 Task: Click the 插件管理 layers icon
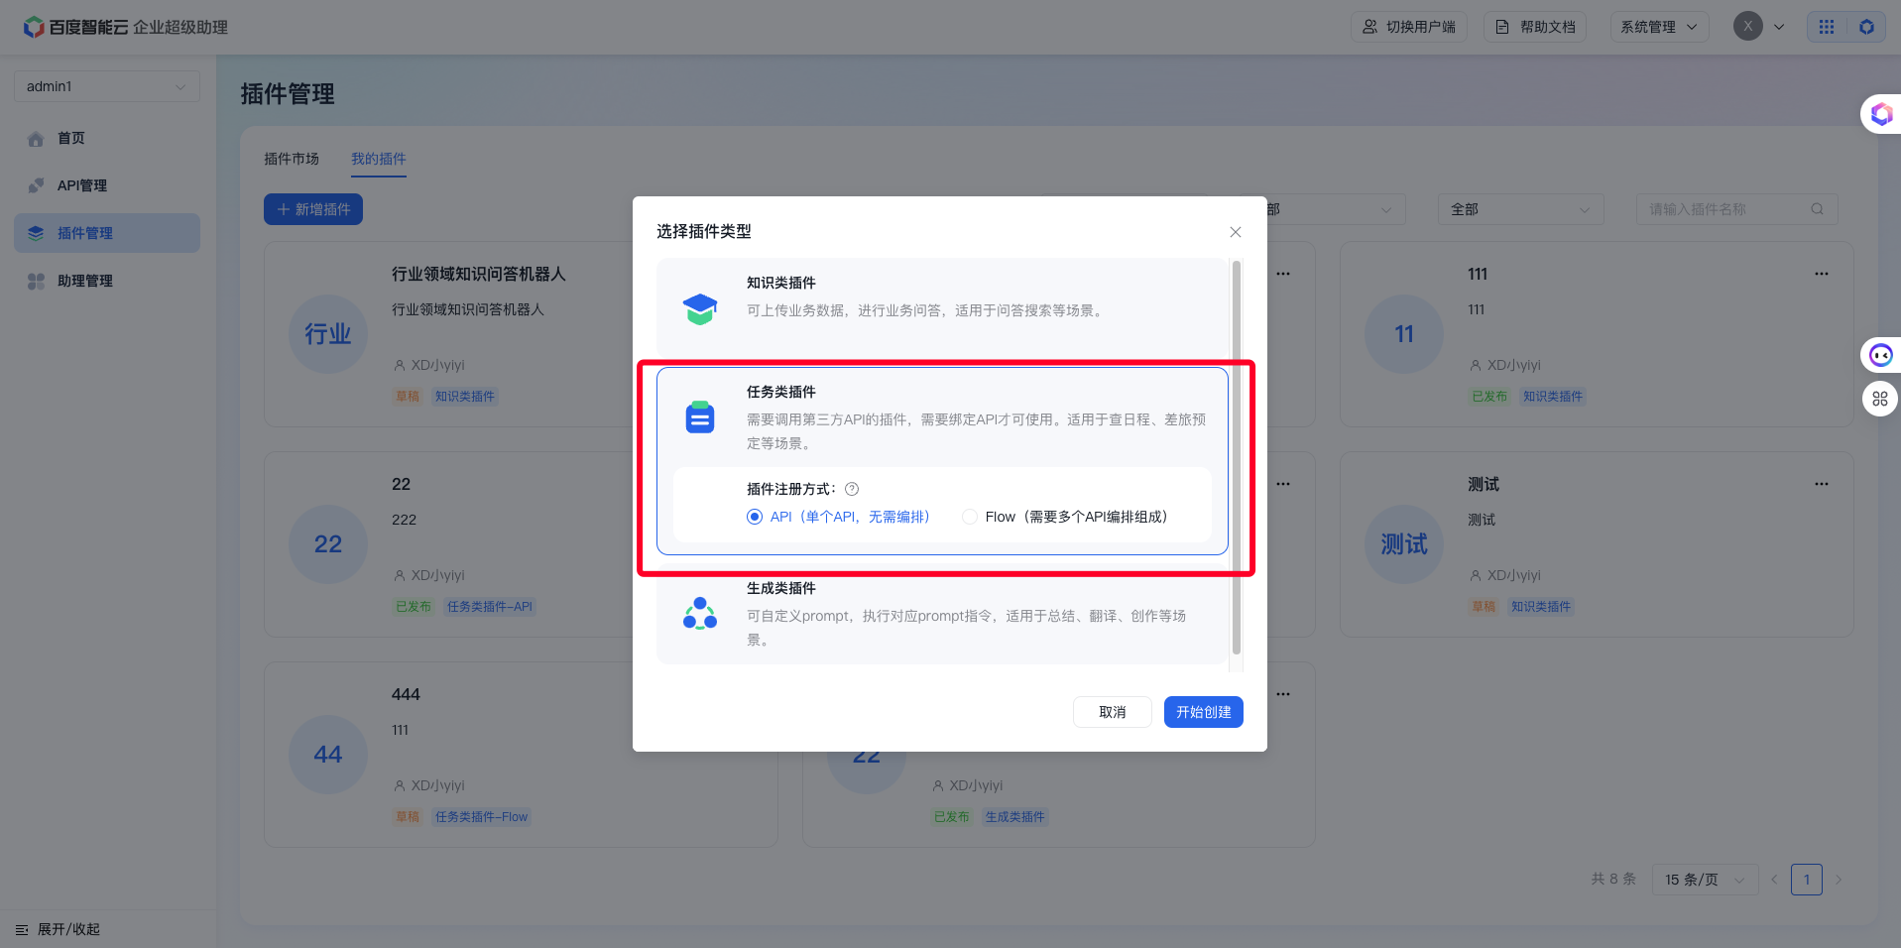(x=36, y=233)
